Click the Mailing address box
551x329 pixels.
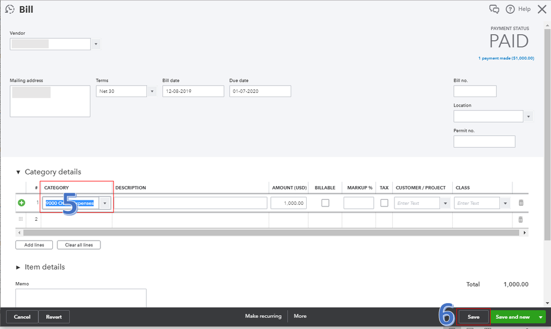tap(50, 101)
